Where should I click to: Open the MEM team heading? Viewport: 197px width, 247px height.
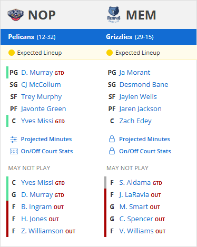tap(141, 15)
